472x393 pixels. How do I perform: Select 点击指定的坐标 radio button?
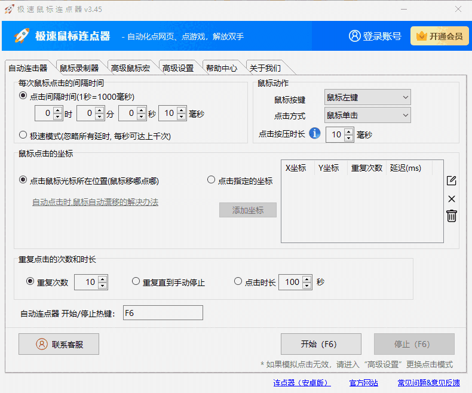[211, 180]
